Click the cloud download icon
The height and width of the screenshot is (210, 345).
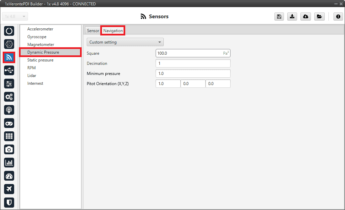(x=306, y=17)
